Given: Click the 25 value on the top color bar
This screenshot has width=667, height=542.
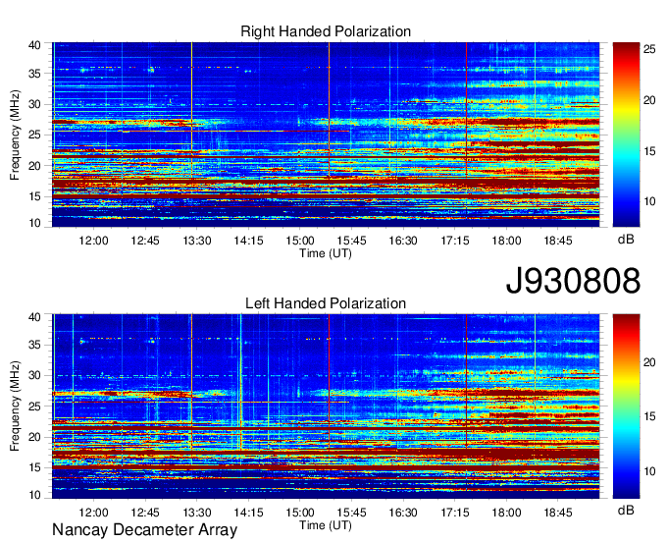Looking at the screenshot, I should 649,49.
